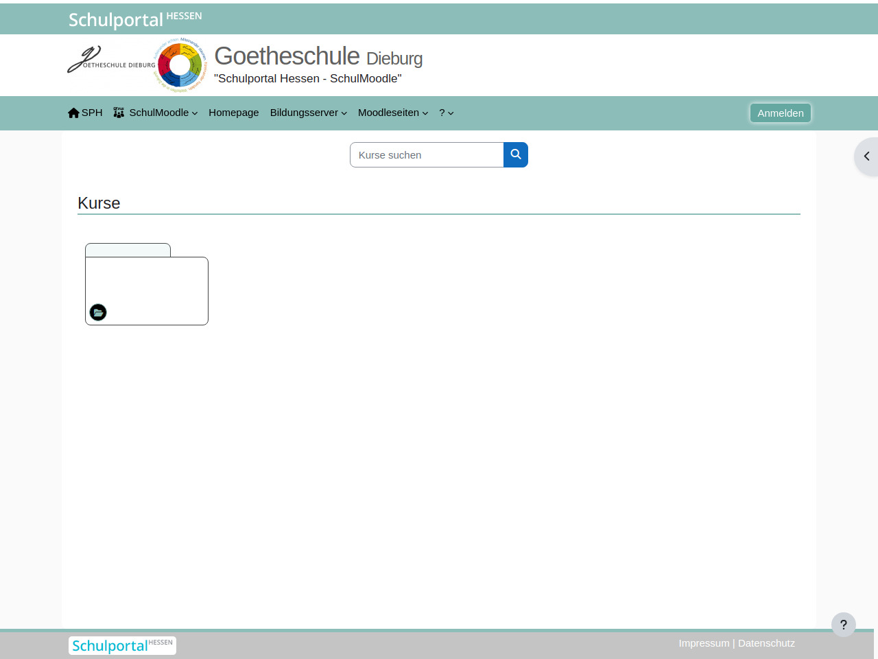The width and height of the screenshot is (878, 659).
Task: Click the open folder icon in course card
Action: pyautogui.click(x=98, y=312)
